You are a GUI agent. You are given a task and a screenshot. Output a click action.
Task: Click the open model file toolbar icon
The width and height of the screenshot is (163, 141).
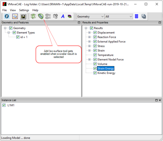tap(7, 16)
